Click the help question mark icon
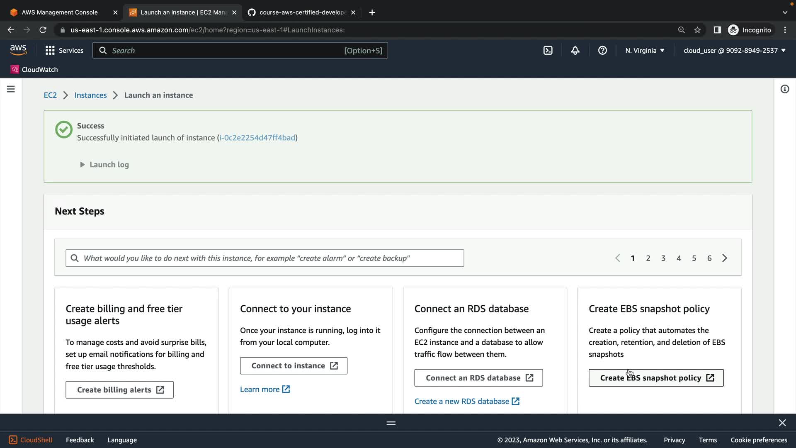Screen dimensions: 796x448 (x=602, y=51)
